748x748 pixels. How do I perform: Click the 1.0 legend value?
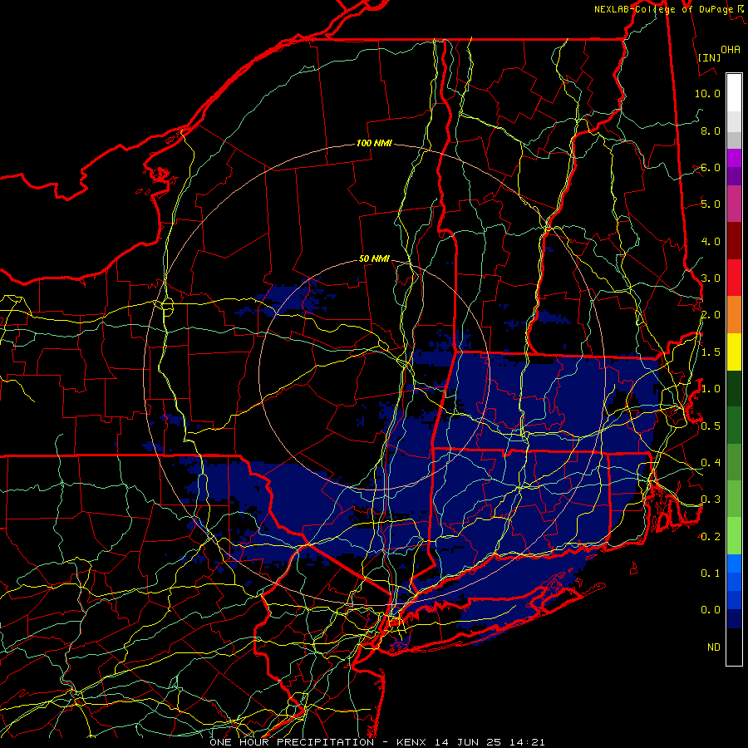pos(711,389)
